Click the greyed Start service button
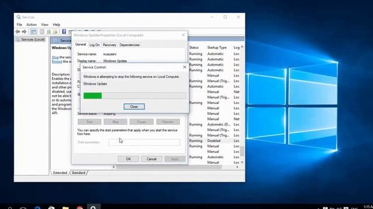 click(x=89, y=122)
